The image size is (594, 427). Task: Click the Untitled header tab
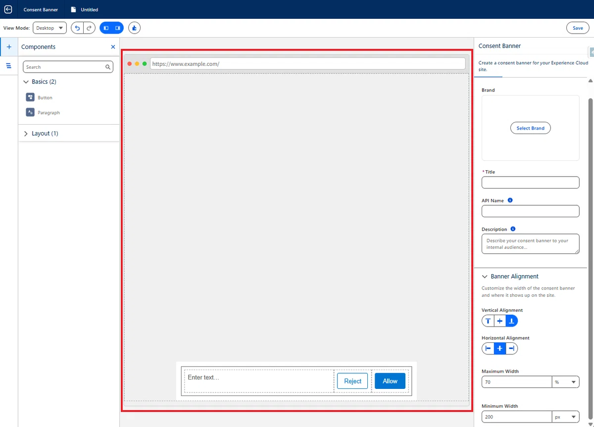85,9
